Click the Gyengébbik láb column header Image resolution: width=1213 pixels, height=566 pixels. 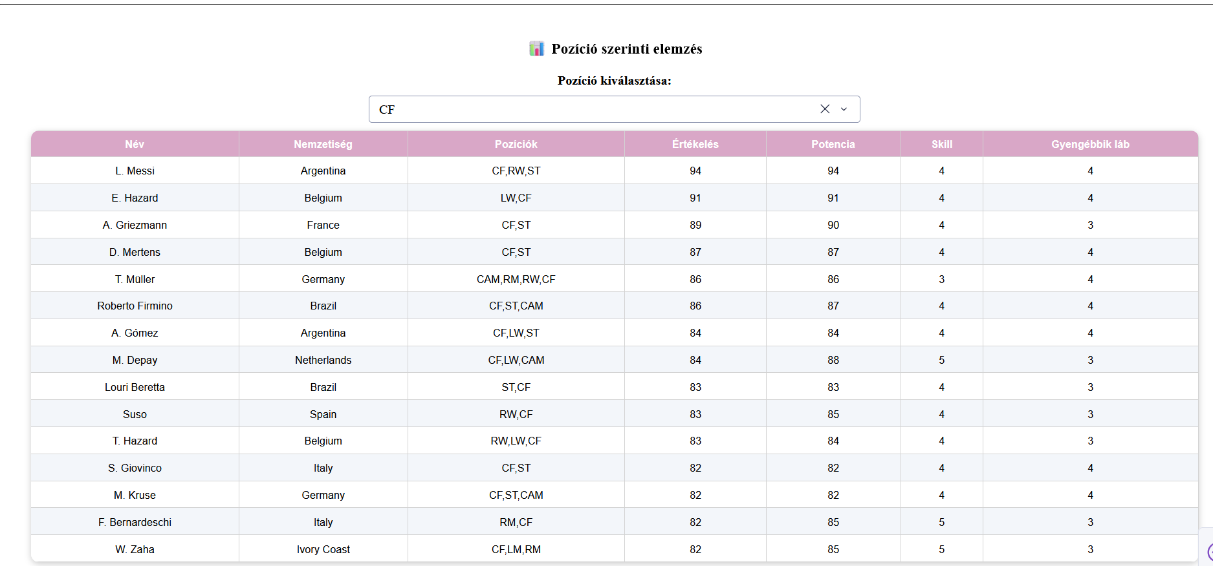tap(1089, 144)
